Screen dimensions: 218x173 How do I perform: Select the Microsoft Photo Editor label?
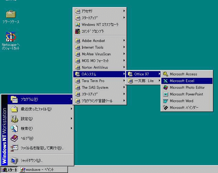tap(187, 88)
